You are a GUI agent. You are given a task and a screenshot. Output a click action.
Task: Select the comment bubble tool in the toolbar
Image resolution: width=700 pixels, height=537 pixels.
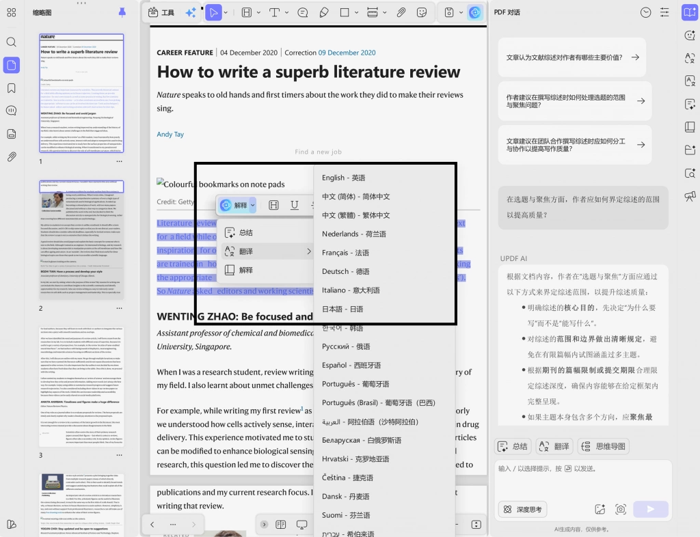pos(302,12)
